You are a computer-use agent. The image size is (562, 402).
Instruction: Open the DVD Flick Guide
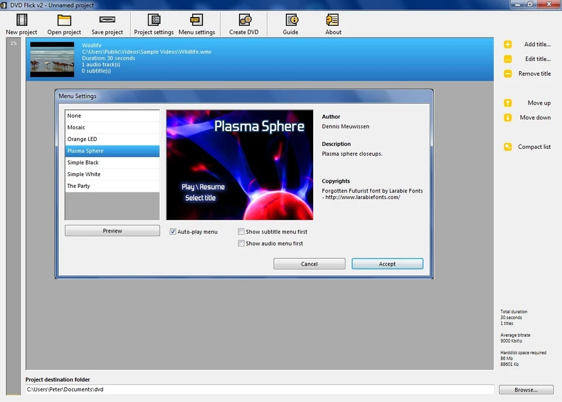[x=290, y=23]
